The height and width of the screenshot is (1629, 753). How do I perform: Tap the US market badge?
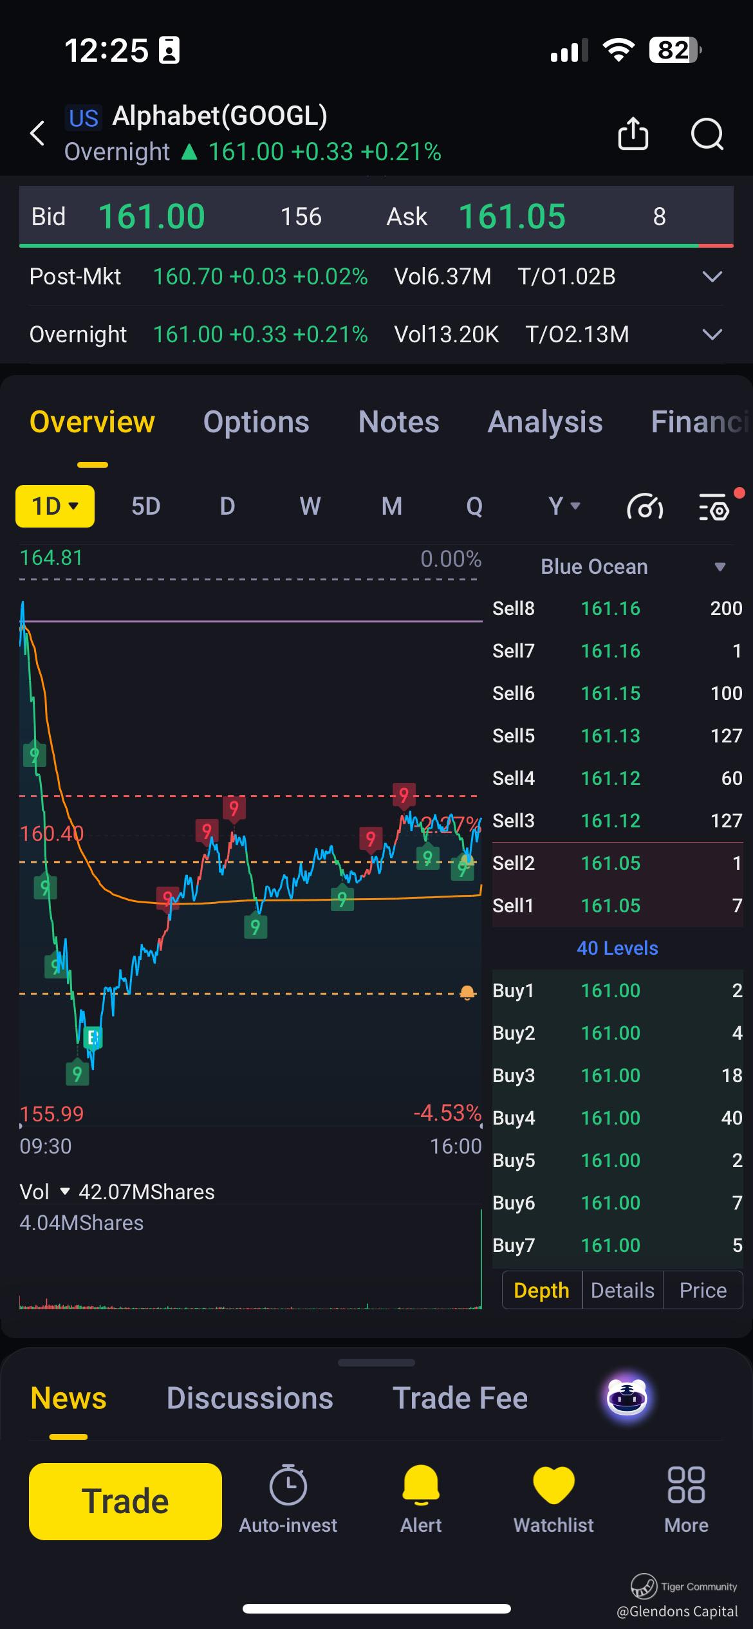point(84,118)
